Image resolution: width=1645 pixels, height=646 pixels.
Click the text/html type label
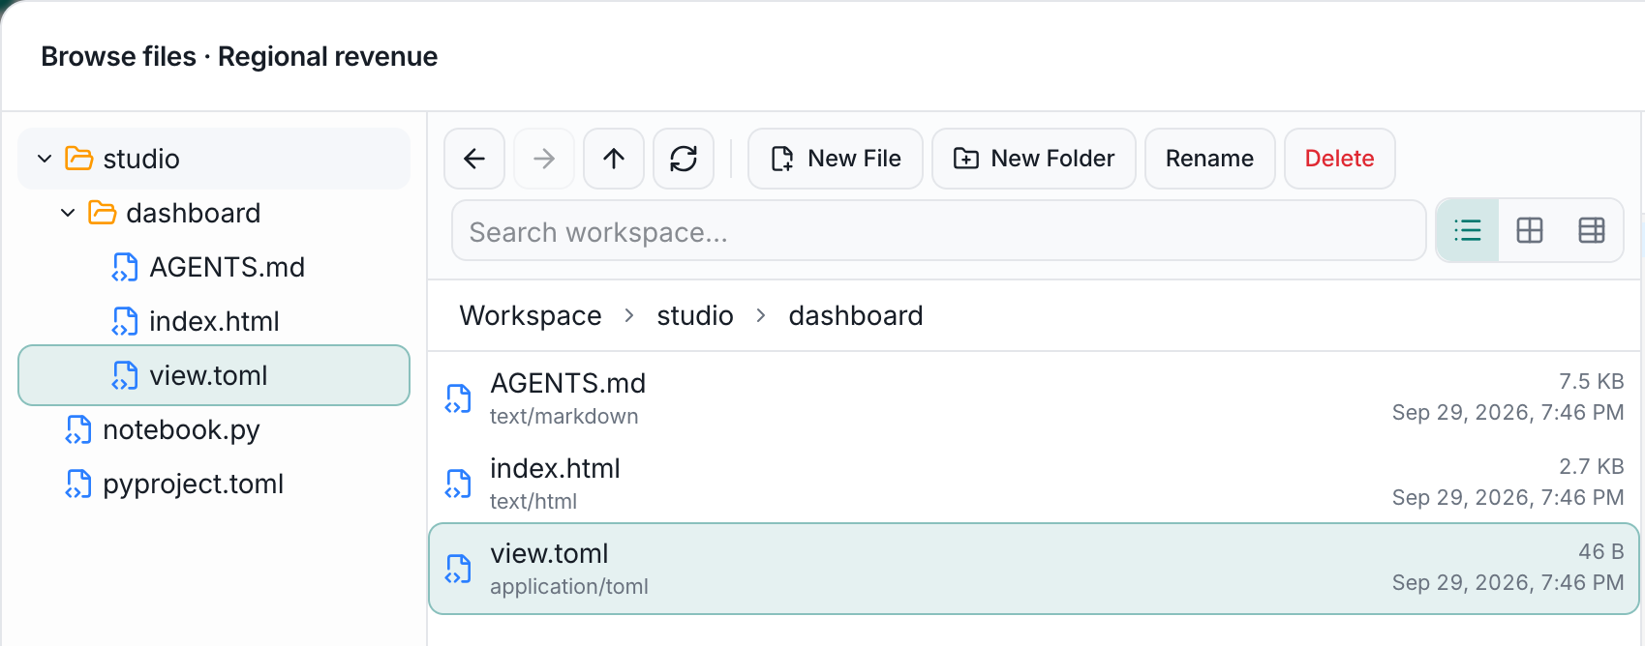pos(533,502)
